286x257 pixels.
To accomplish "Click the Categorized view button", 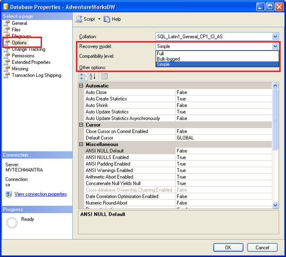I will [x=84, y=76].
